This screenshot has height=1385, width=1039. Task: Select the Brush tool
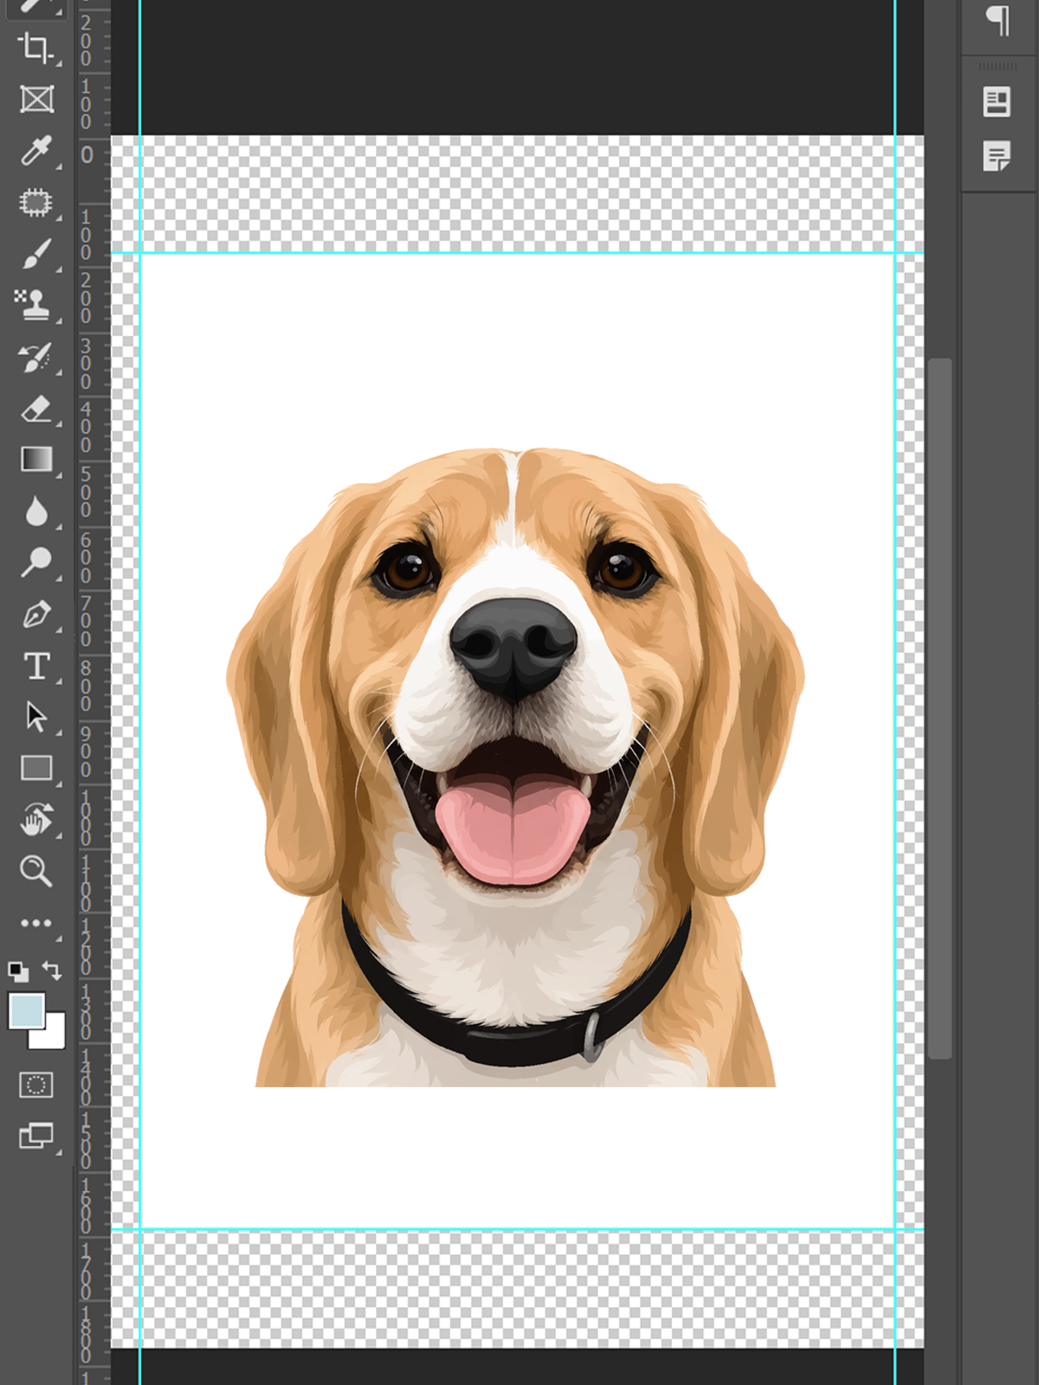(x=35, y=254)
